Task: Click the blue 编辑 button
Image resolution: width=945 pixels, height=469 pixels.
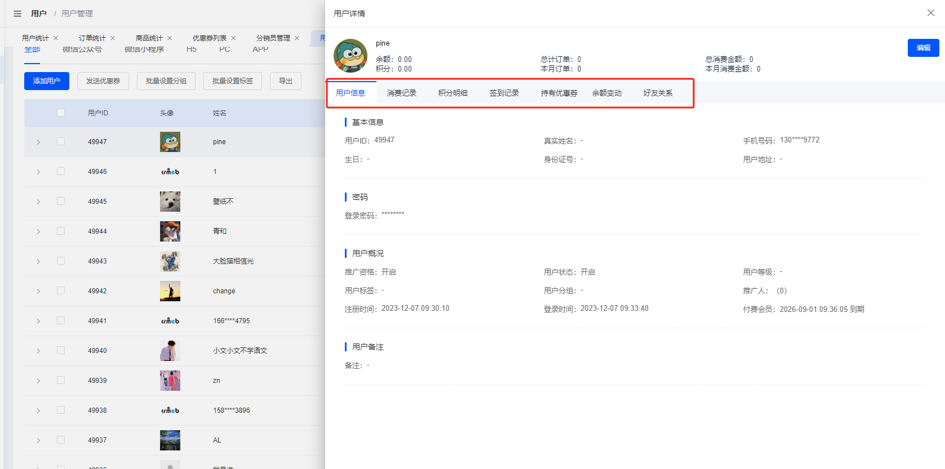Action: pos(923,48)
